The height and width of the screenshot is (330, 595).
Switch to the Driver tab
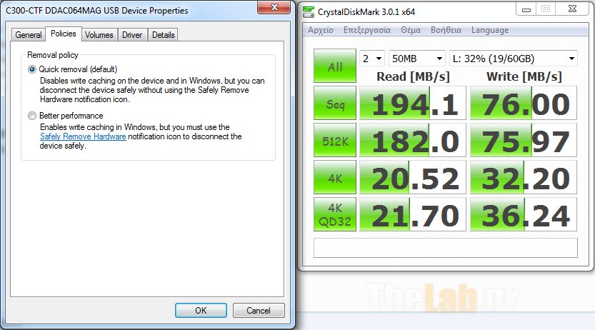click(132, 35)
